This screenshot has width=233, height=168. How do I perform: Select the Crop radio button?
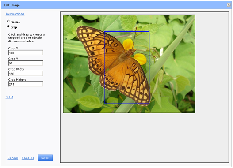[8, 26]
